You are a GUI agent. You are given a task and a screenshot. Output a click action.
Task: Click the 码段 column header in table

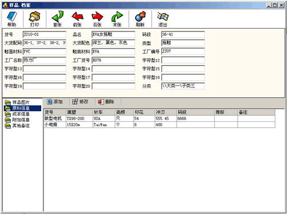196,112
